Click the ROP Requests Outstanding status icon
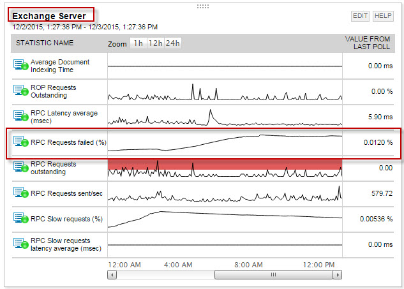 click(x=20, y=91)
